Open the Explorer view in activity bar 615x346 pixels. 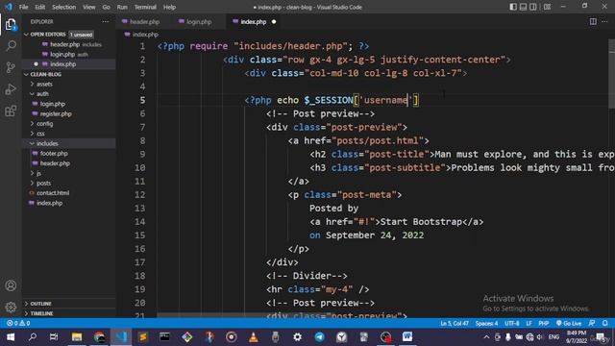(x=11, y=25)
